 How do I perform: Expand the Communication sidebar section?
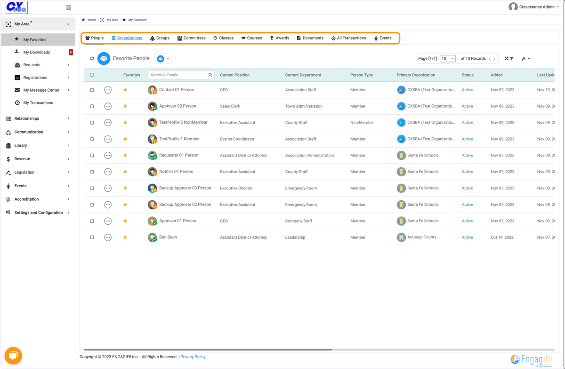38,132
